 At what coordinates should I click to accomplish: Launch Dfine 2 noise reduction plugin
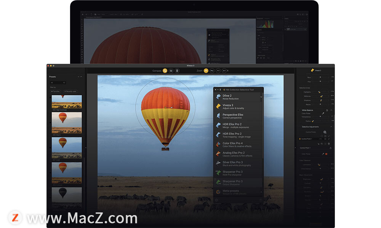[218, 97]
